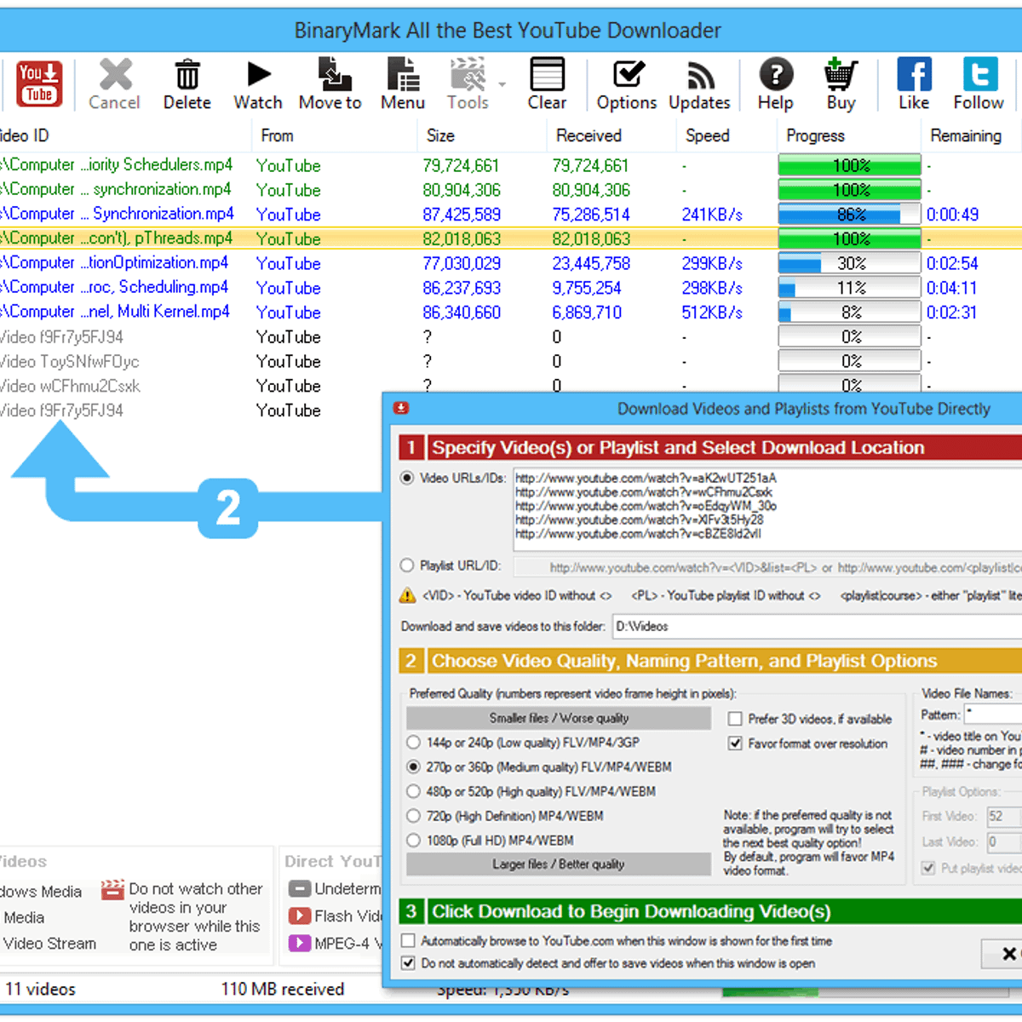Image resolution: width=1022 pixels, height=1022 pixels.
Task: Click the YouTube download icon in toolbar
Action: click(38, 83)
